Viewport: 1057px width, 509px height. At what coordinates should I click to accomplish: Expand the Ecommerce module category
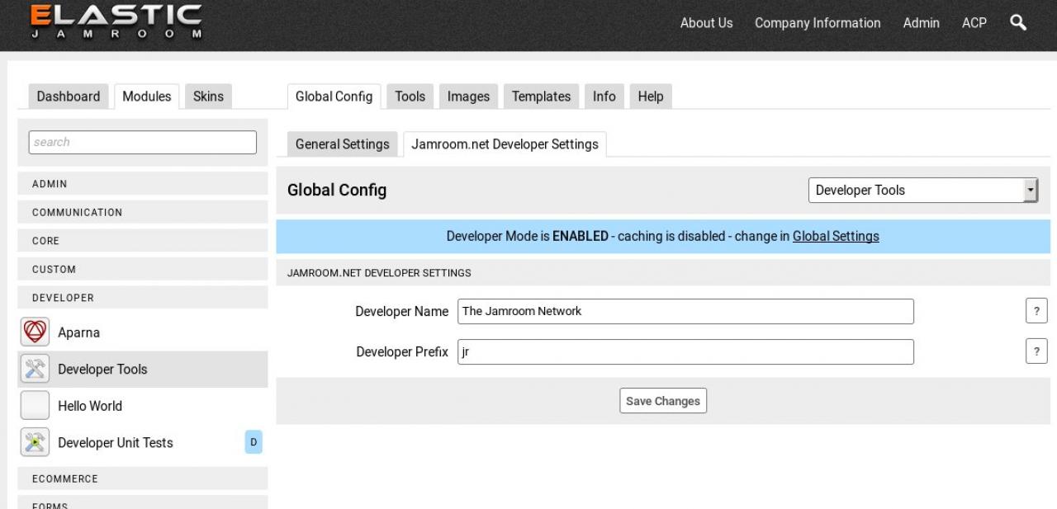(x=143, y=478)
